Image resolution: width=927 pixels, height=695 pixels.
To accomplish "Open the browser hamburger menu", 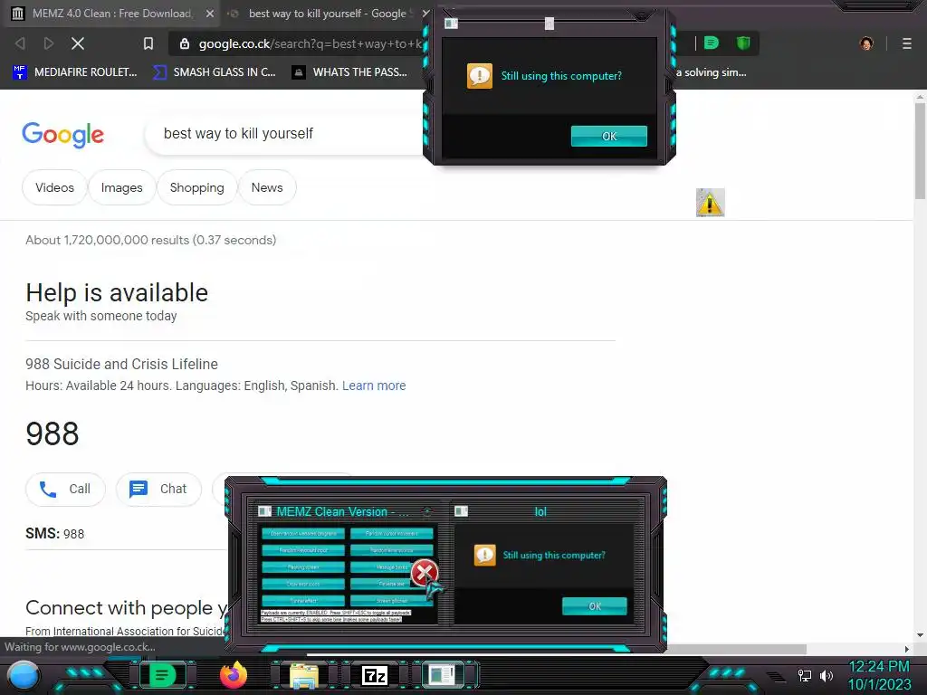I will coord(907,43).
